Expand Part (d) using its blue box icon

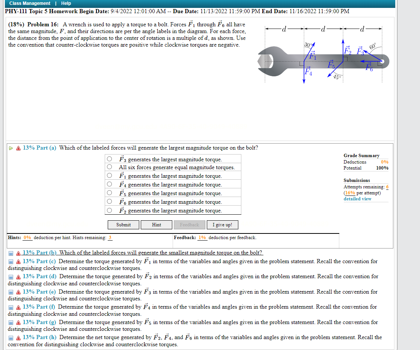(x=11, y=277)
